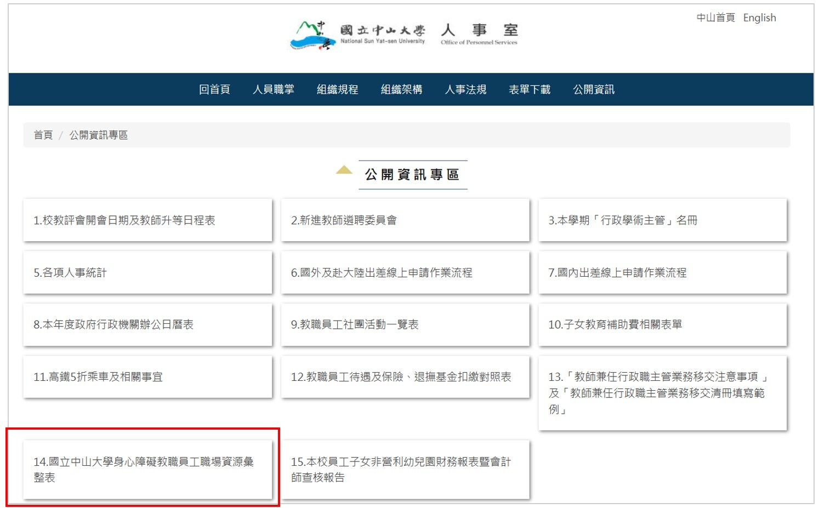819x508 pixels.
Task: Select 人員職掌 in navigation bar
Action: 274,89
